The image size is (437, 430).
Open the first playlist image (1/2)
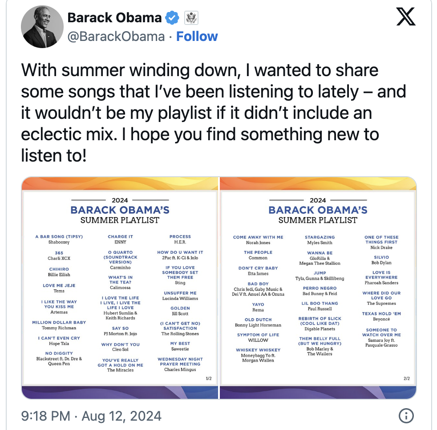120,288
